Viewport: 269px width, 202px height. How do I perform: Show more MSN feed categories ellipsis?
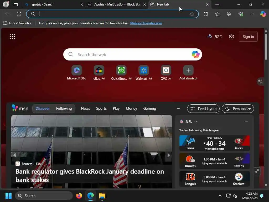click(x=179, y=109)
